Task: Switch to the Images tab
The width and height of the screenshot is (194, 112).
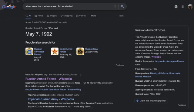Action: click(x=52, y=16)
